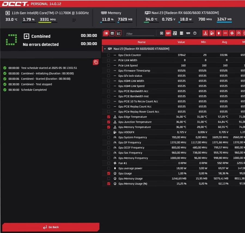The image size is (245, 233).
Task: Click the 'Test schedule started' log entry
Action: pyautogui.click(x=49, y=68)
